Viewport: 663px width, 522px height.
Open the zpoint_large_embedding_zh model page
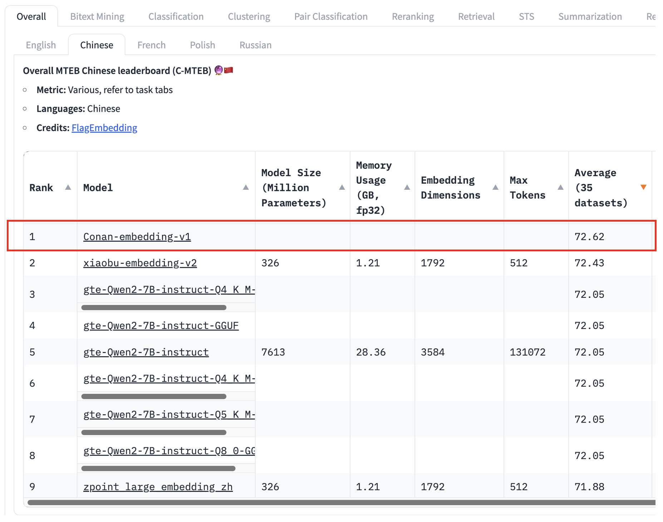(158, 487)
